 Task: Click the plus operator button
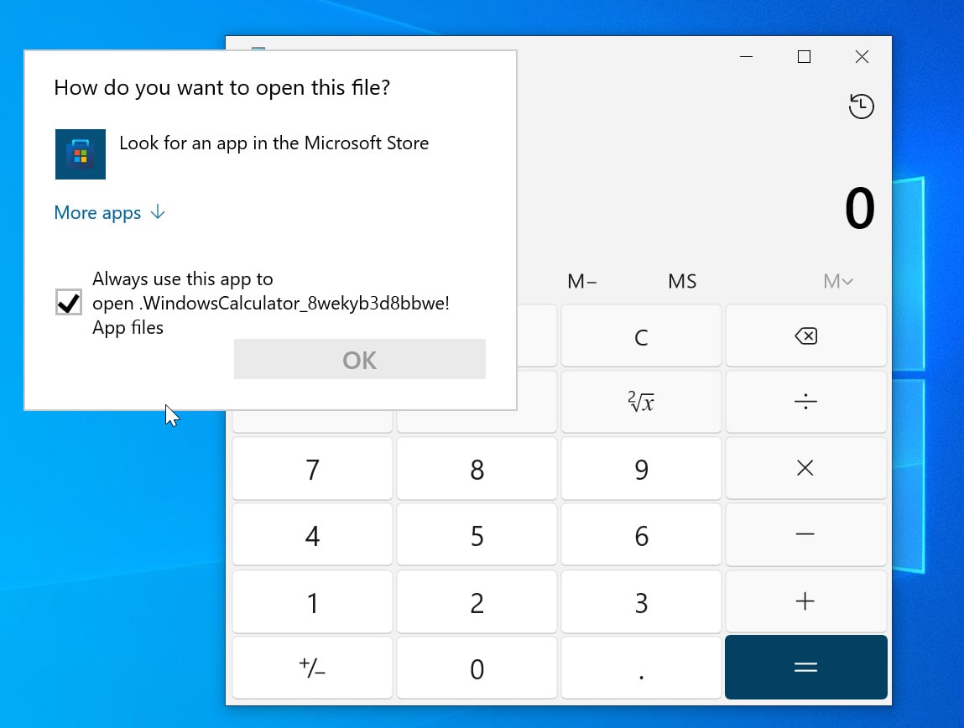[x=805, y=601]
